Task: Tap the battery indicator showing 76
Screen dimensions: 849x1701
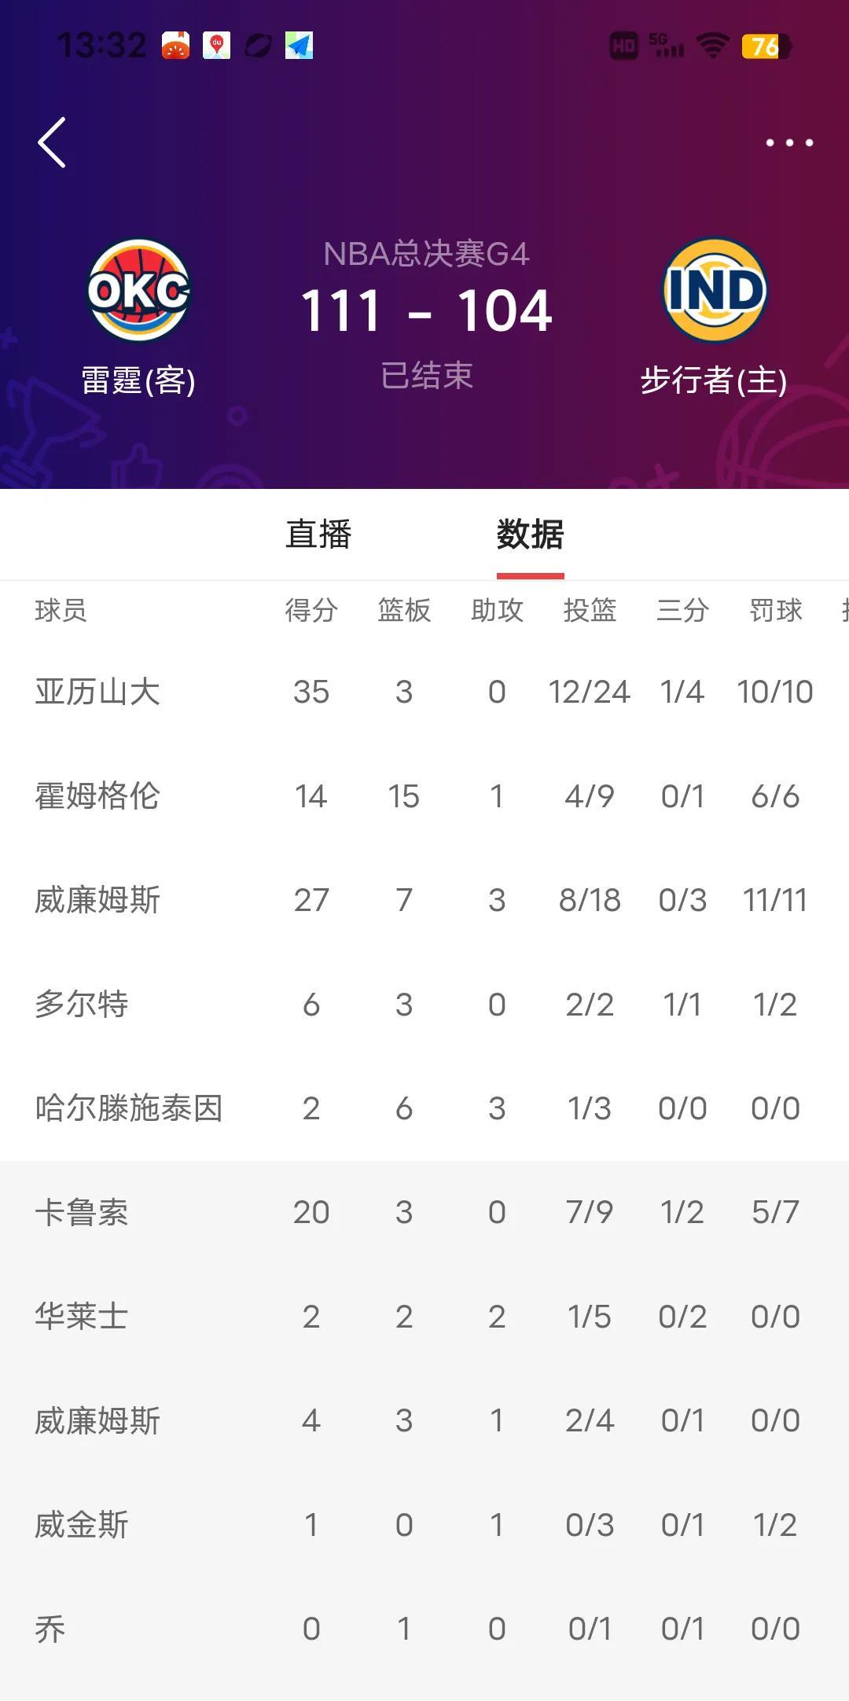Action: point(766,46)
